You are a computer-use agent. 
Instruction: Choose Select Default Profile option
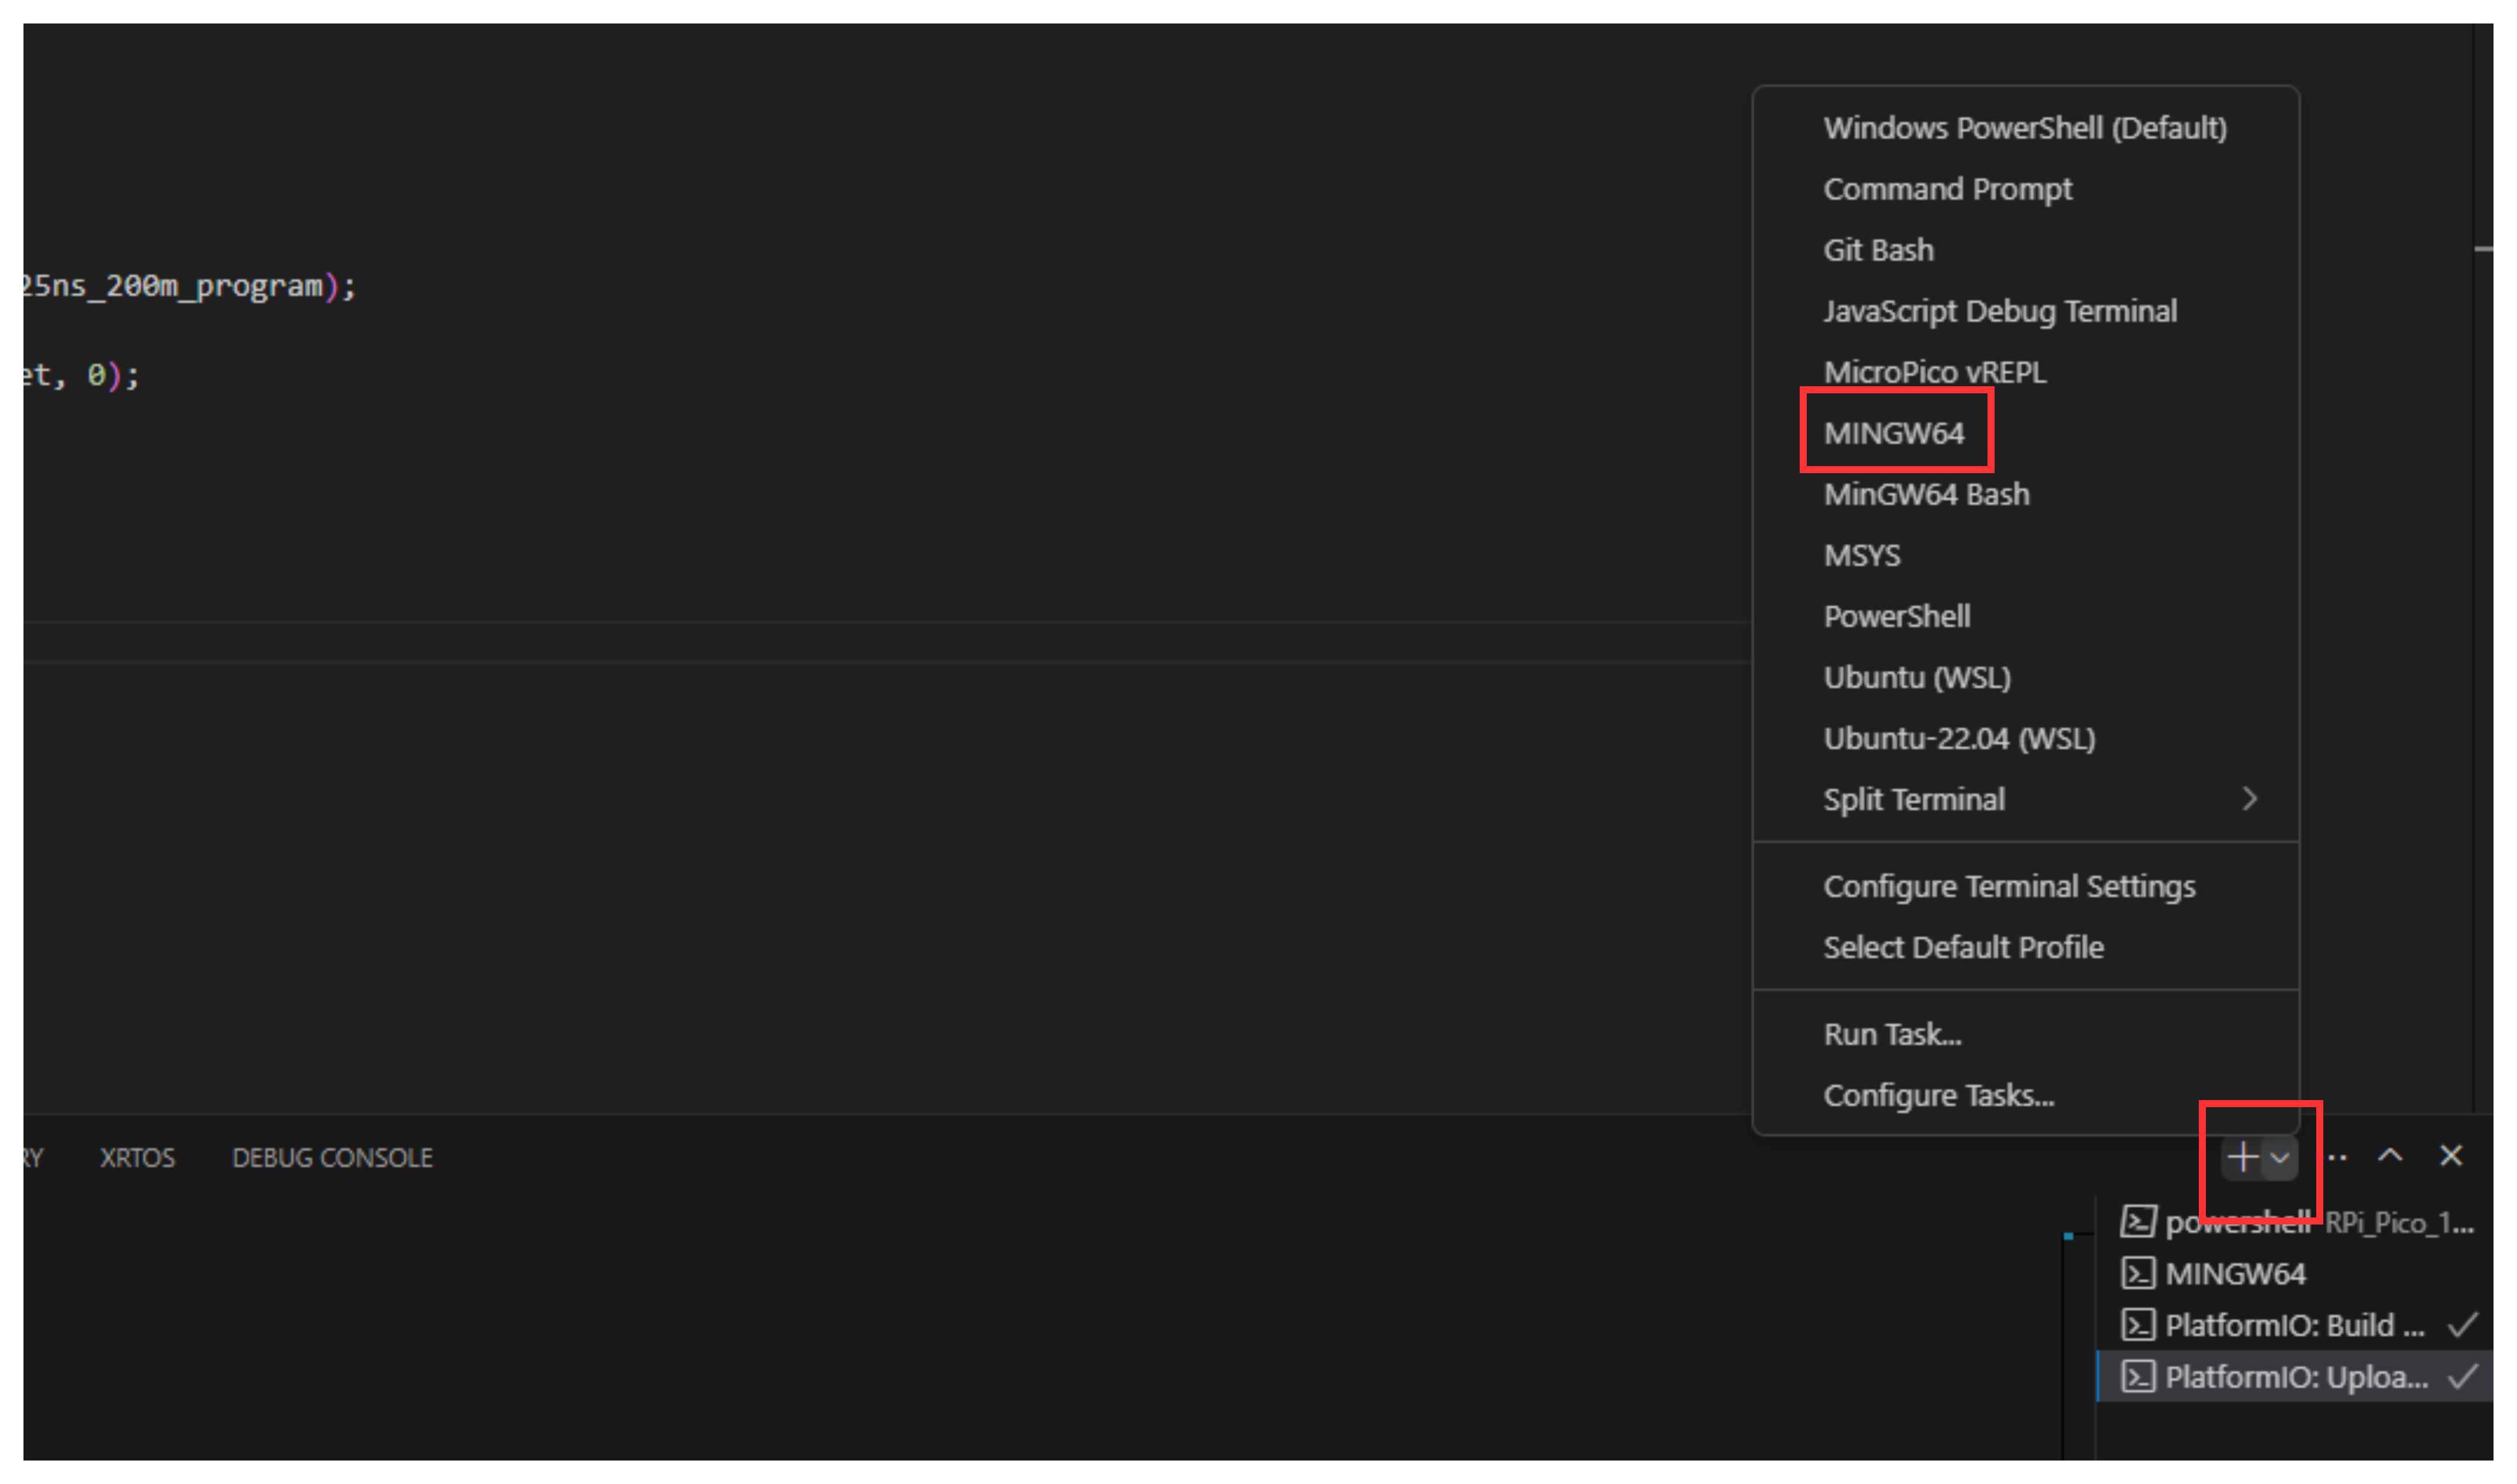coord(1963,947)
